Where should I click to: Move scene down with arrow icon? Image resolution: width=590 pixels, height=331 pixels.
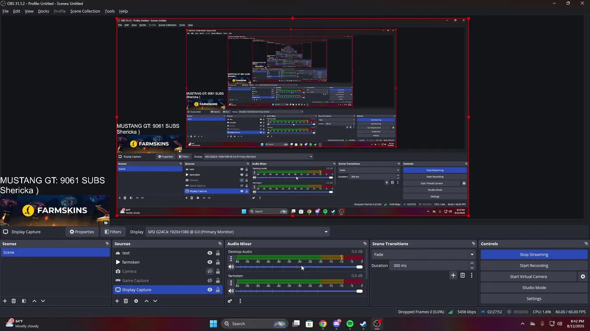(x=43, y=301)
